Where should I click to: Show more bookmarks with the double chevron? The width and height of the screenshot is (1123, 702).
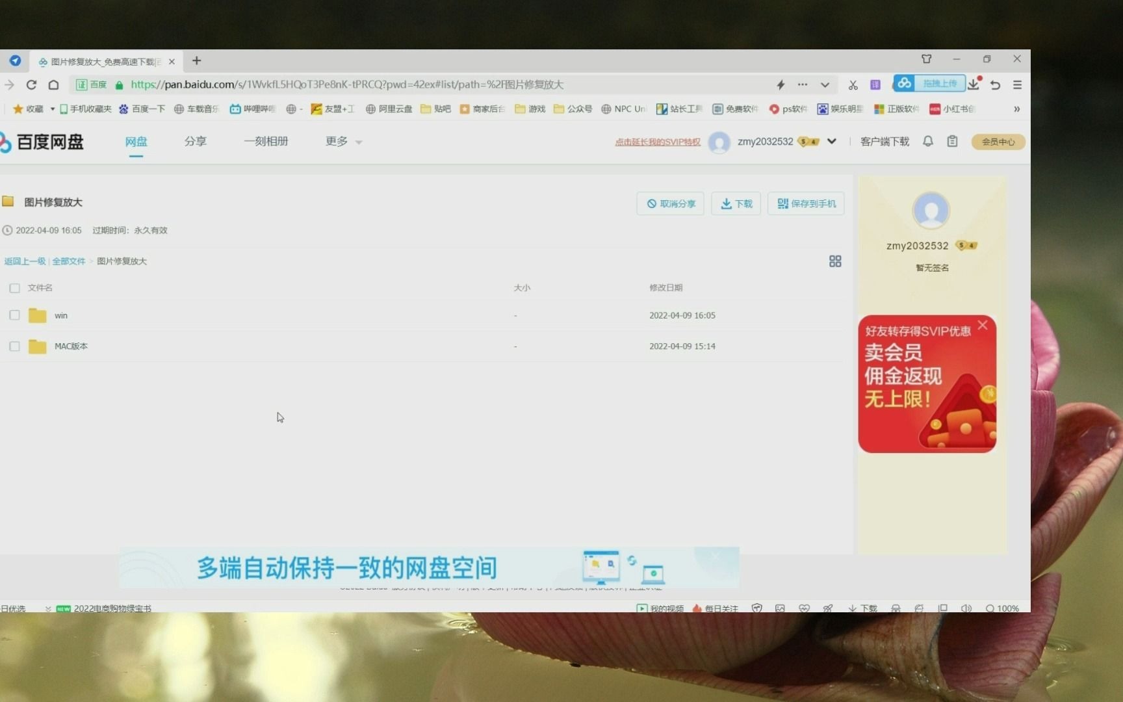(1016, 109)
